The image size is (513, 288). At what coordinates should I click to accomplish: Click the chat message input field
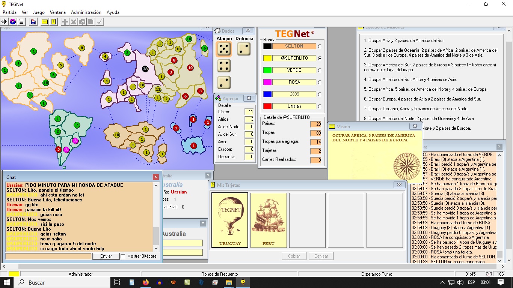48,256
